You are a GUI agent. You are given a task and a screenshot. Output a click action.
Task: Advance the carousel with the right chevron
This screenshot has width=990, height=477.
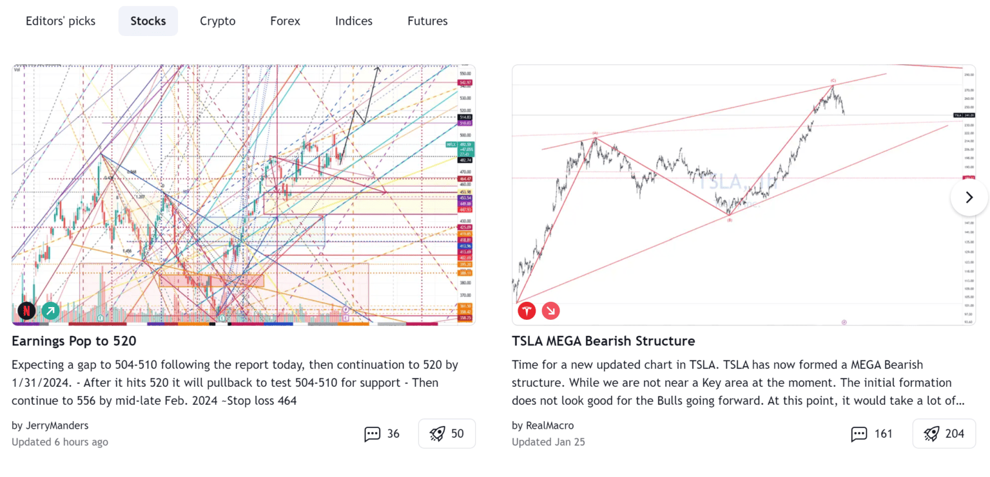969,197
